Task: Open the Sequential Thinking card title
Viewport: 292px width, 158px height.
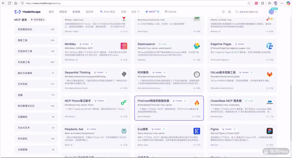Action: pyautogui.click(x=78, y=72)
